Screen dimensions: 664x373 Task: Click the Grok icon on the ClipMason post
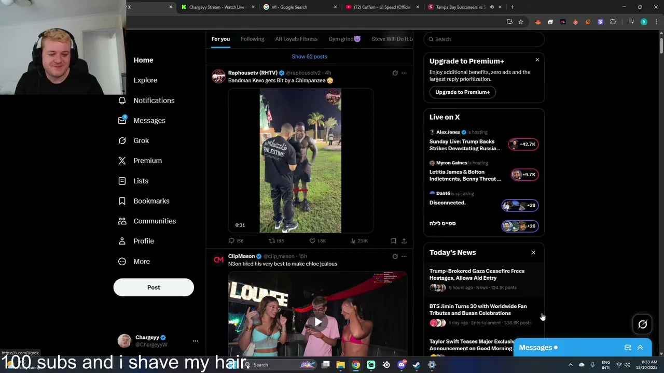tap(395, 256)
